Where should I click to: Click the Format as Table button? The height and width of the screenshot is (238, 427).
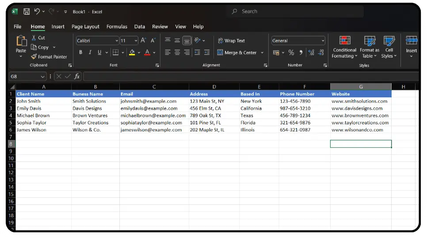(x=370, y=47)
